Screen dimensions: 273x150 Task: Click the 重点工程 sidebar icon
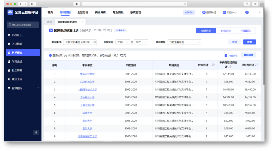(9, 79)
